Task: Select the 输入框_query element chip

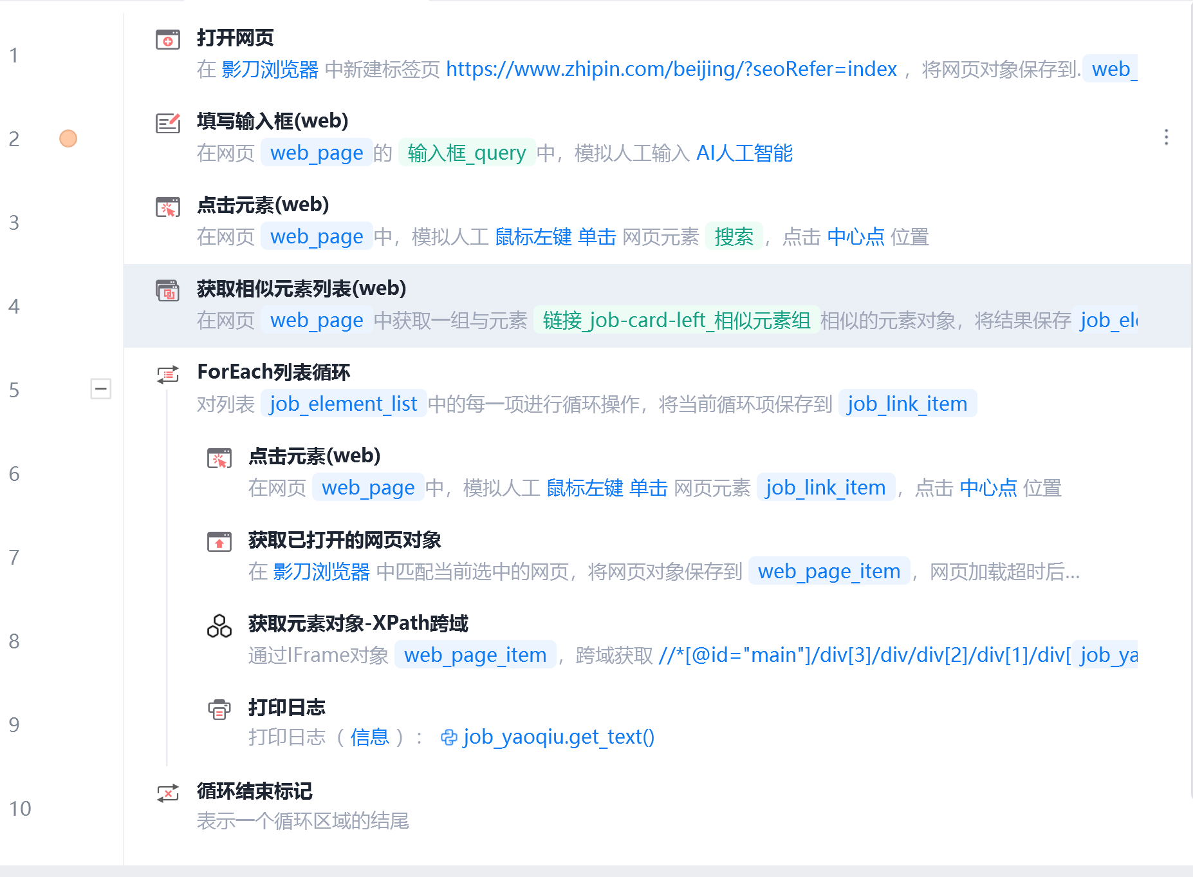Action: click(x=467, y=153)
